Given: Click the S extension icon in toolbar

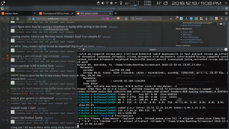Looking at the screenshot, I should (x=211, y=18).
